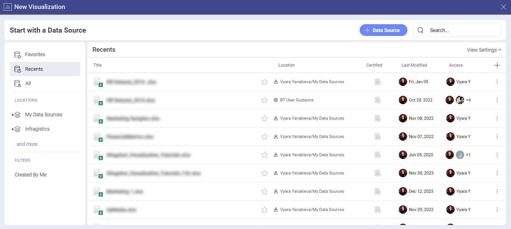Click certified badge icon in Nov 08, 2022 row
The height and width of the screenshot is (229, 511).
[x=378, y=118]
